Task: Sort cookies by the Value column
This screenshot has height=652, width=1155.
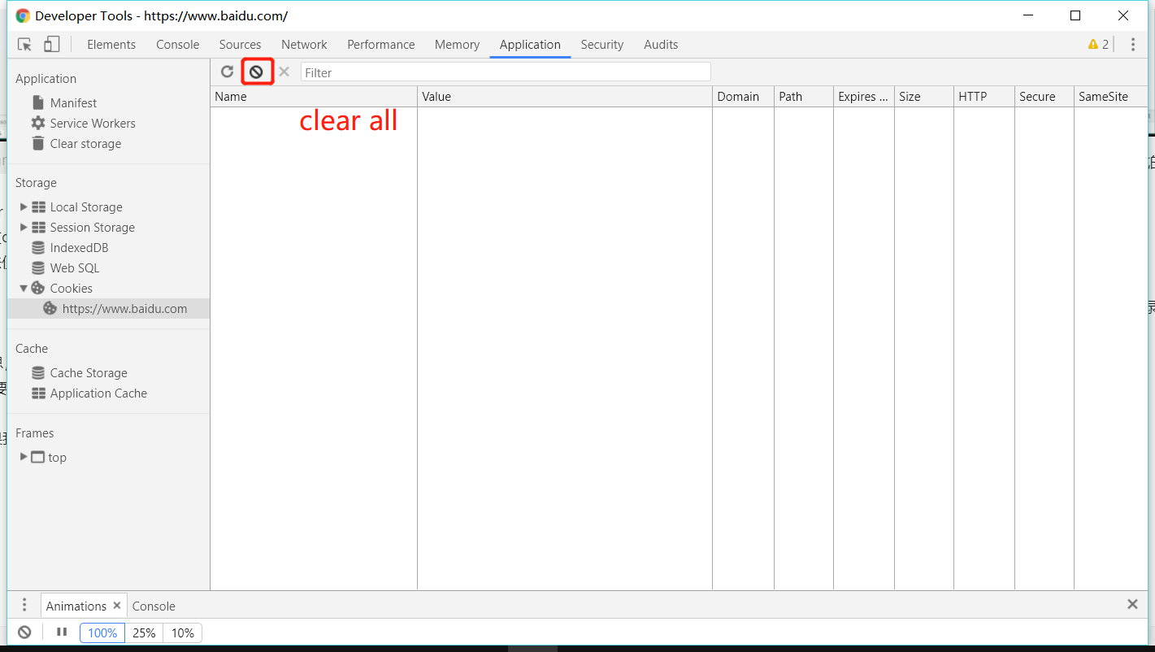Action: (x=565, y=97)
